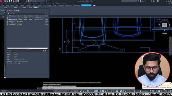172x96 pixels.
Task: Click the Remove clipping red X ribbon icon
Action: coord(30,7)
